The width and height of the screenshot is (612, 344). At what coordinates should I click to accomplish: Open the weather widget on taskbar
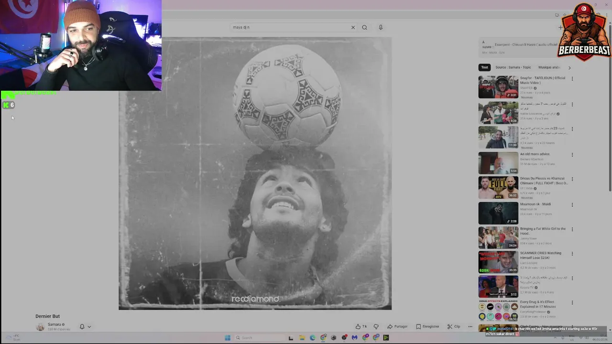coord(12,338)
